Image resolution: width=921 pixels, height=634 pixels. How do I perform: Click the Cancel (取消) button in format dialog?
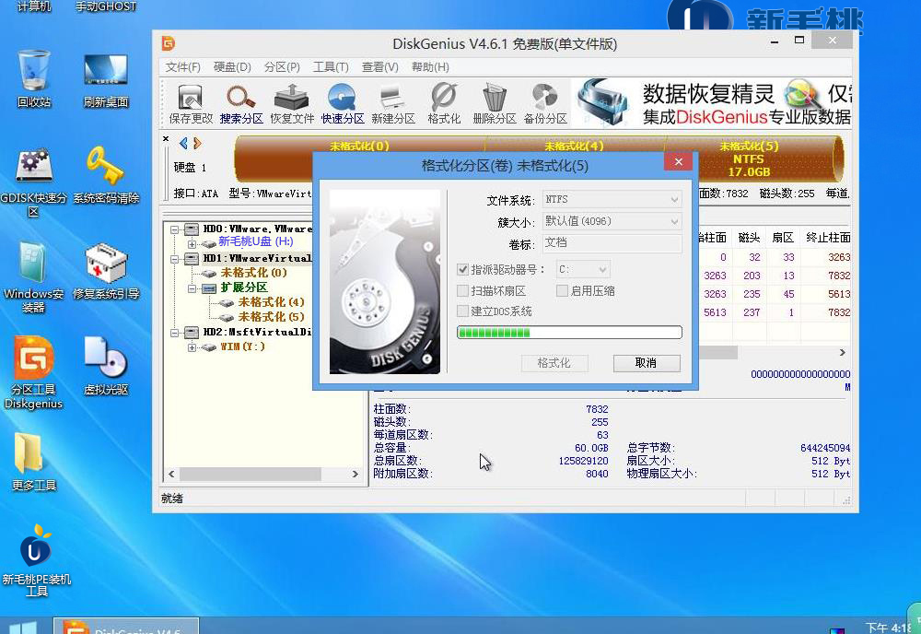pos(647,363)
